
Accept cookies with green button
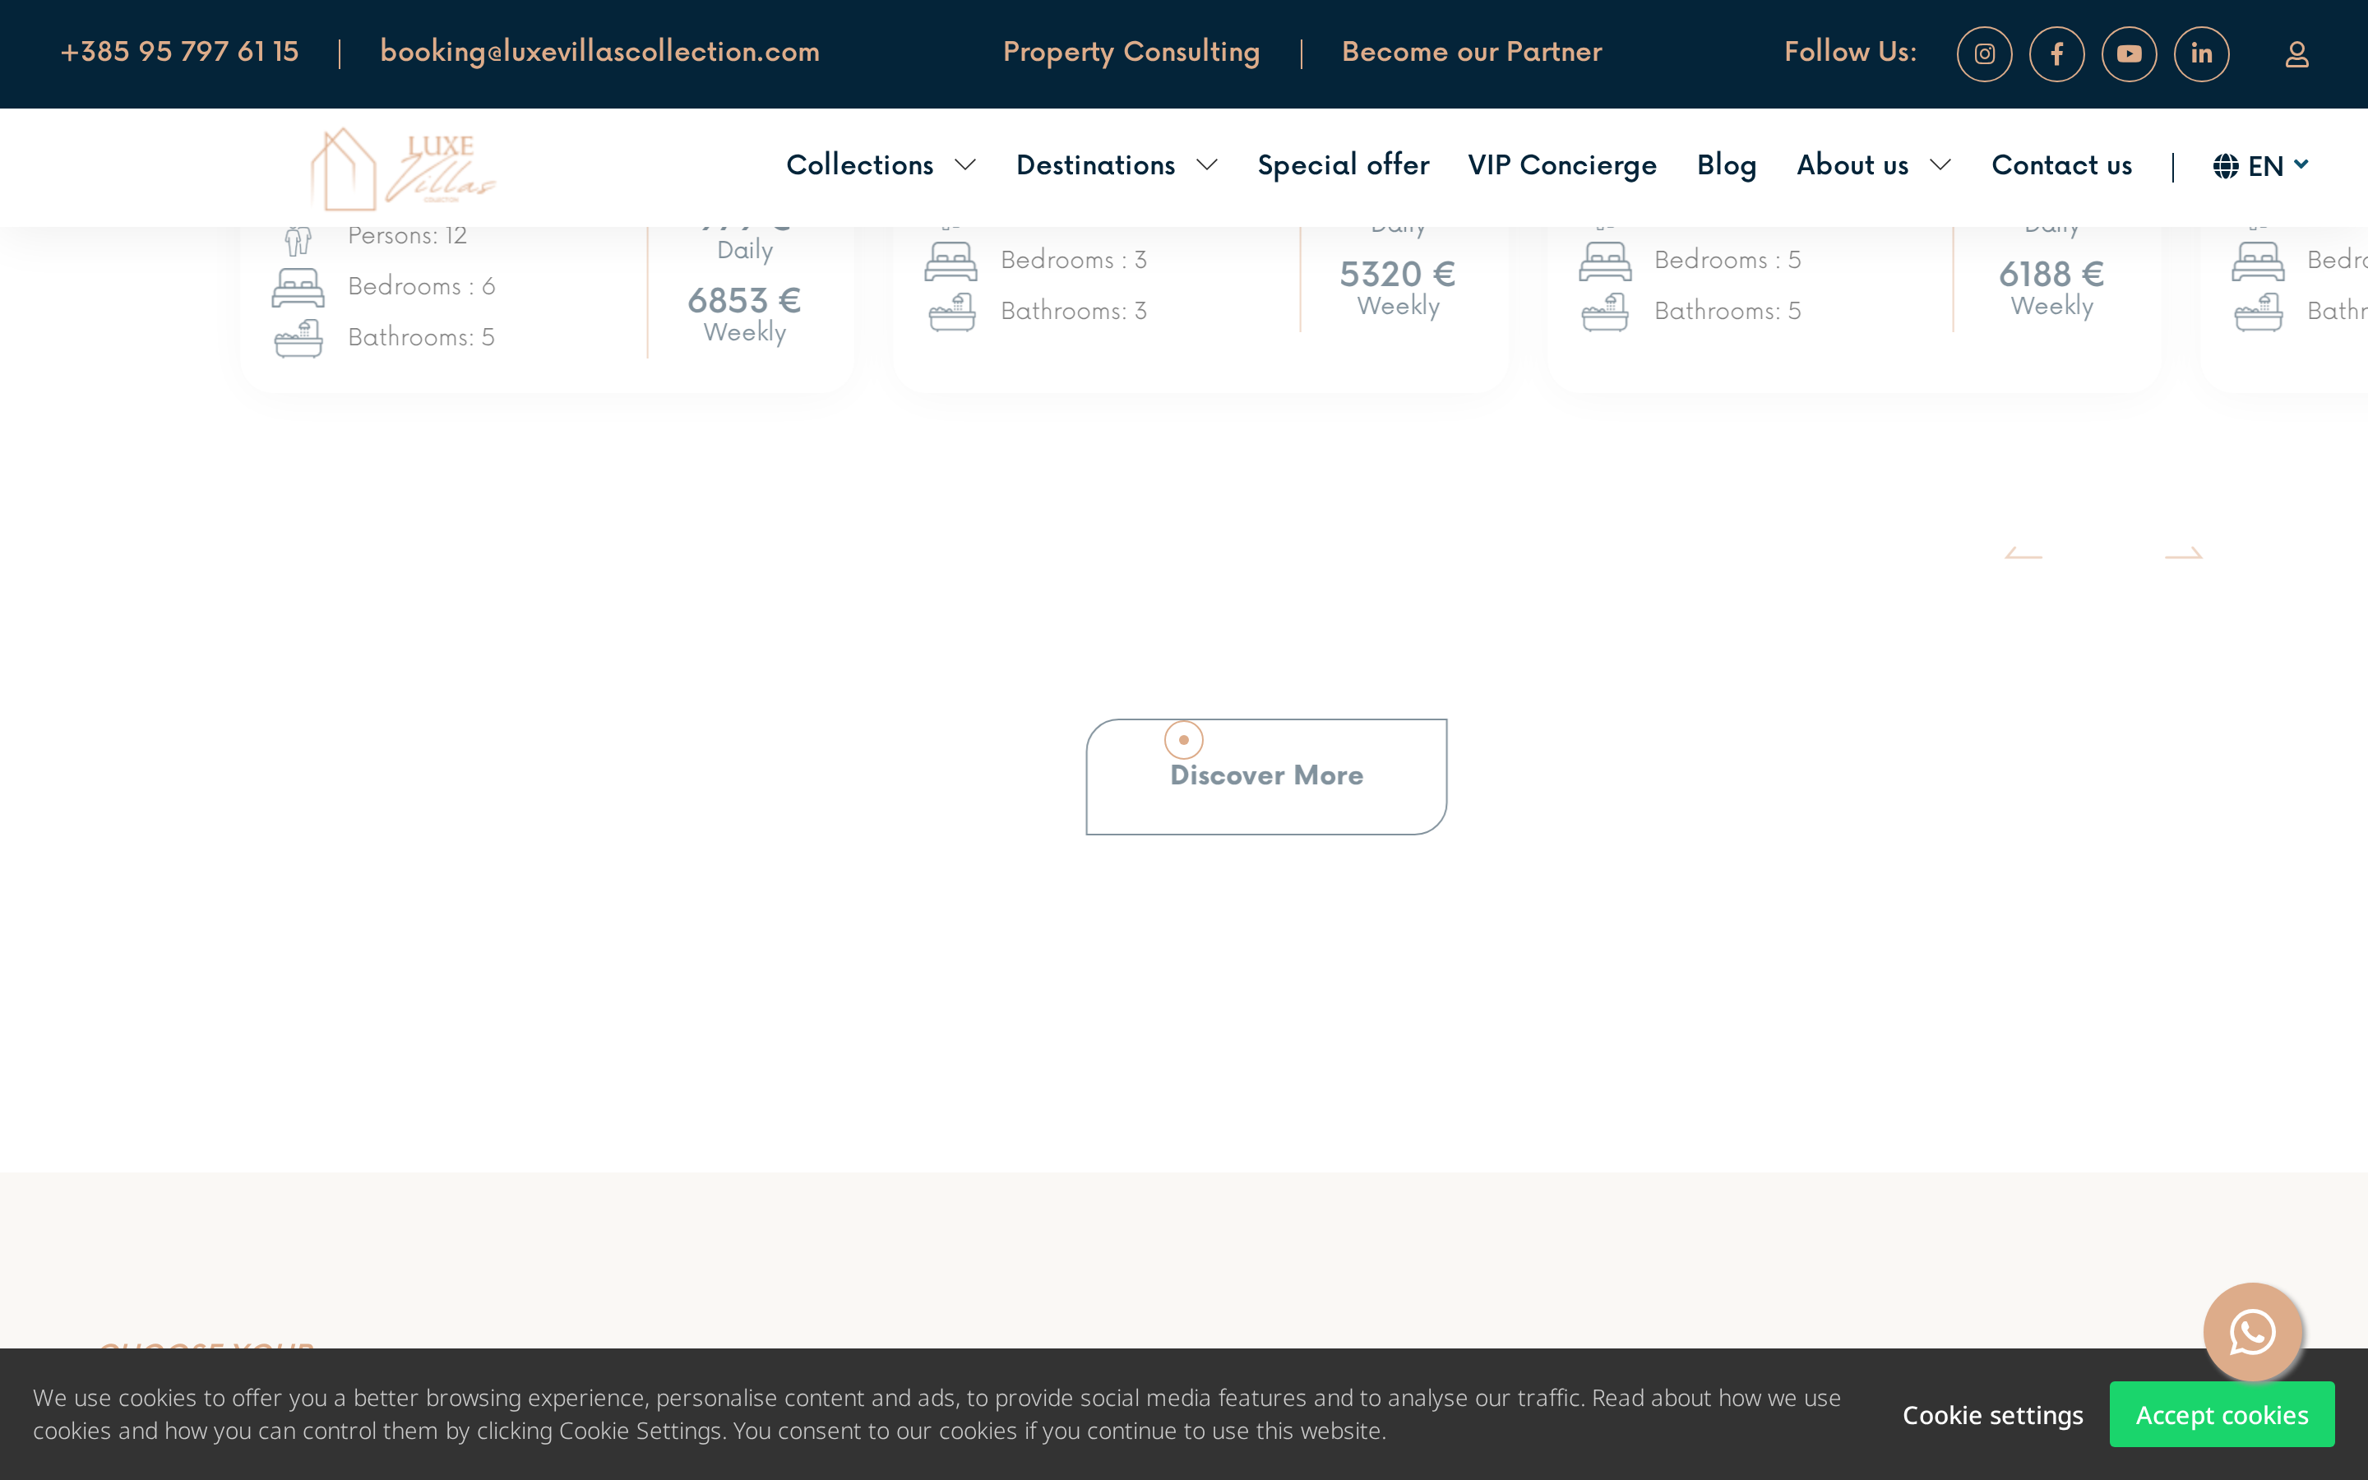(x=2221, y=1414)
